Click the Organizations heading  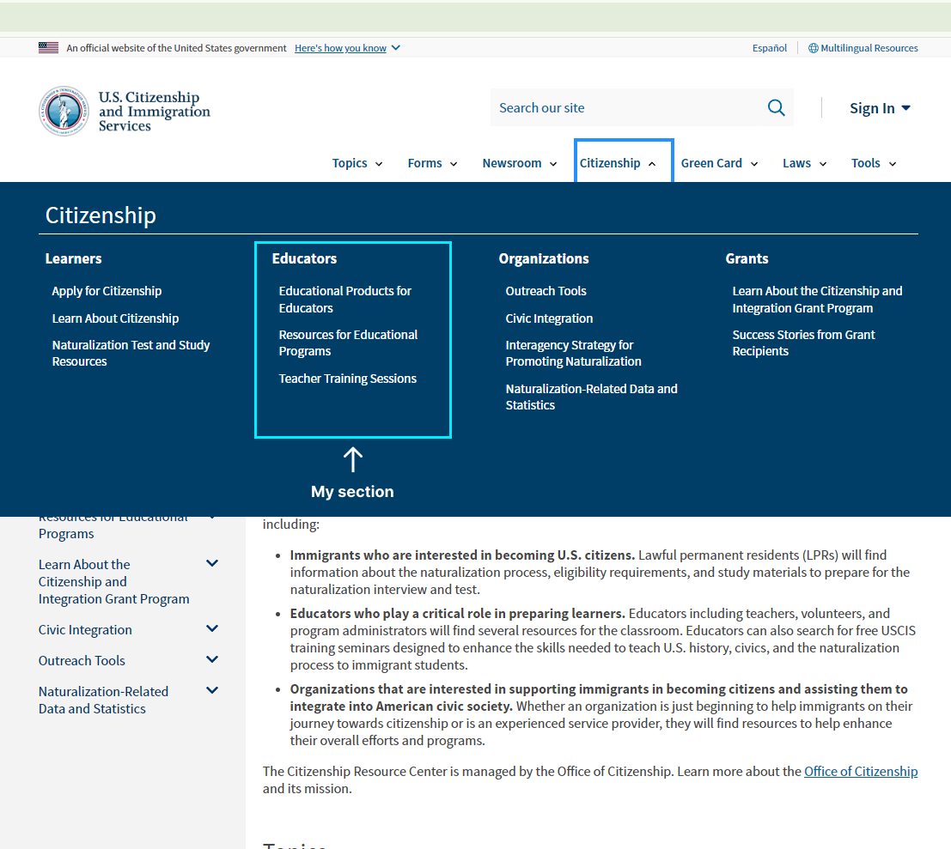coord(544,258)
